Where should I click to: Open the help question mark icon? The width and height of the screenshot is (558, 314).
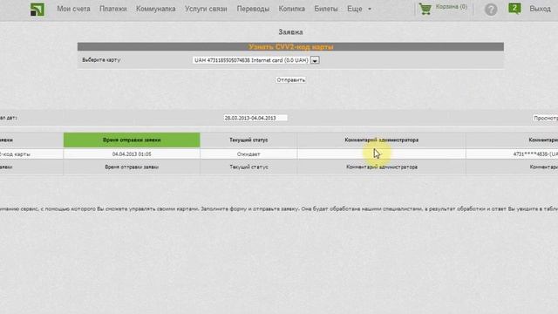[x=491, y=10]
